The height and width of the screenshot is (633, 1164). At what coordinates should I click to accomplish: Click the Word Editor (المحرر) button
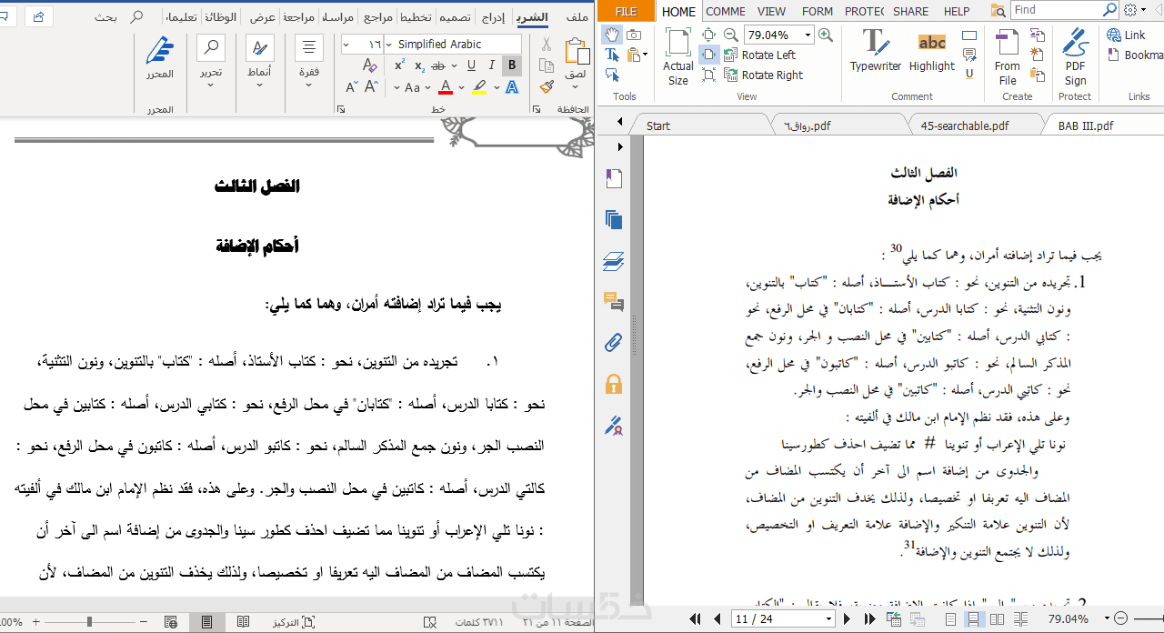(160, 59)
